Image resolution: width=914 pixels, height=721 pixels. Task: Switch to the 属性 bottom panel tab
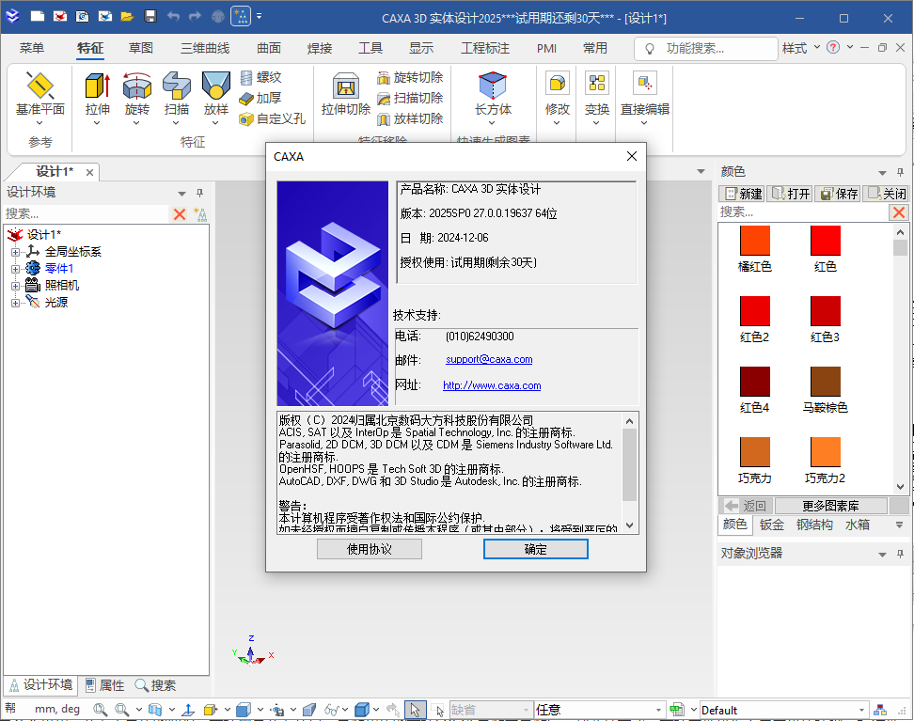click(x=105, y=685)
